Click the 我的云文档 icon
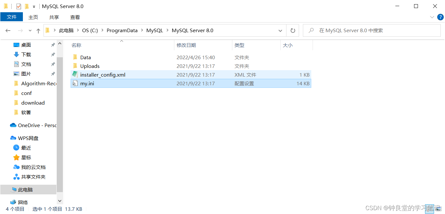 tap(16, 167)
